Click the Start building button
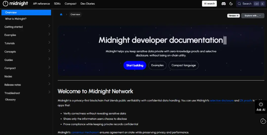Image resolution: width=267 pixels, height=135 pixels. [x=135, y=65]
